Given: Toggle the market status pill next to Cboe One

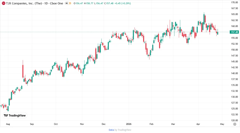Looking at the screenshot, I should coord(67,3).
